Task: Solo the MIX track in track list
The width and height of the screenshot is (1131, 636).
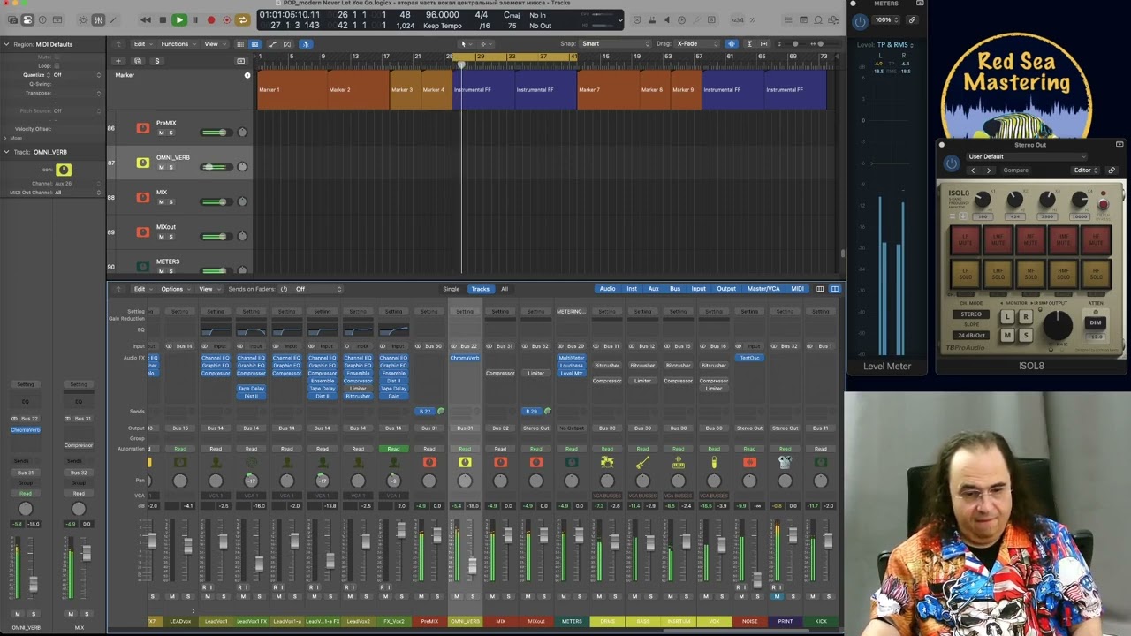Action: click(x=171, y=201)
